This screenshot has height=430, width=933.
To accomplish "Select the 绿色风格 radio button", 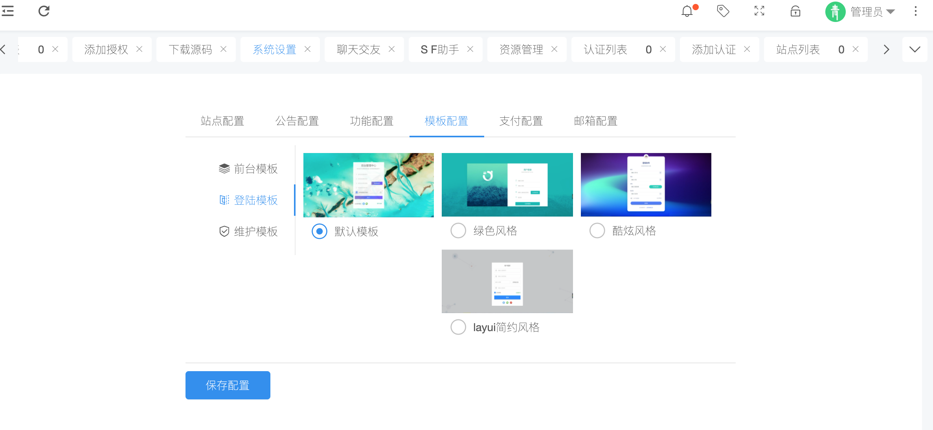I will coord(458,231).
